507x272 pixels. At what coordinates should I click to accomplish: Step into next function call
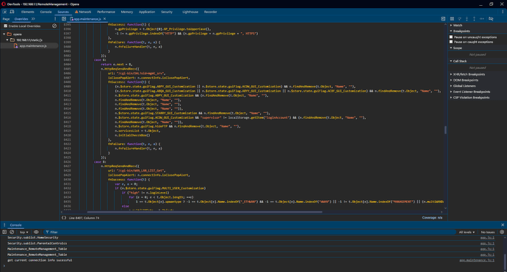(467, 19)
